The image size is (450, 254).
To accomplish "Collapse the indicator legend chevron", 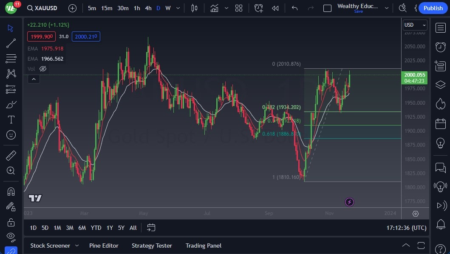I will click(33, 79).
